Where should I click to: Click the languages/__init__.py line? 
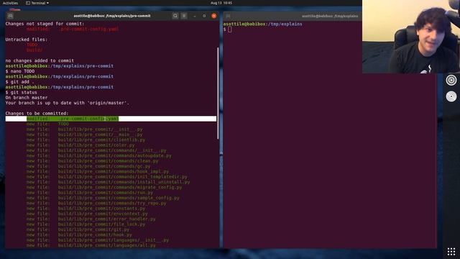pos(98,240)
